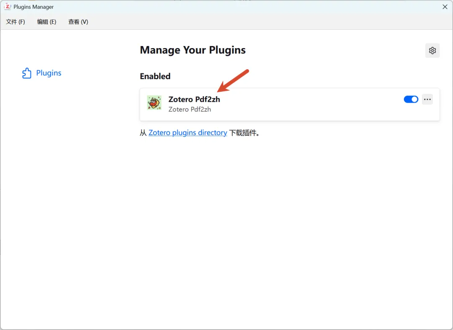Click the gray Zotero Pdf2zh description text

tap(190, 109)
